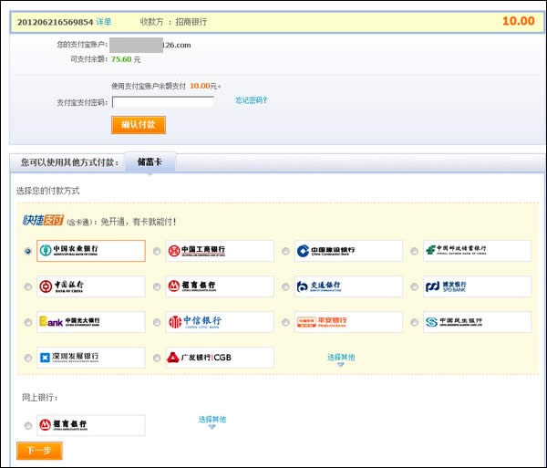Viewport: 547px width, 468px height.
Task: Click the 中国光大银行 Everbright logo
Action: click(x=90, y=322)
